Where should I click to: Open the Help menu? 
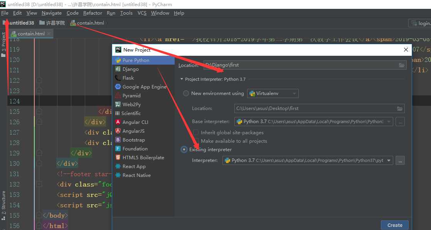pos(179,13)
